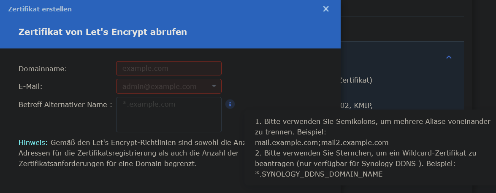Click the Domainname label
This screenshot has width=496, height=193.
pos(43,69)
